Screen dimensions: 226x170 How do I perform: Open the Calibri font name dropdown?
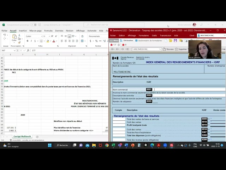point(42,36)
